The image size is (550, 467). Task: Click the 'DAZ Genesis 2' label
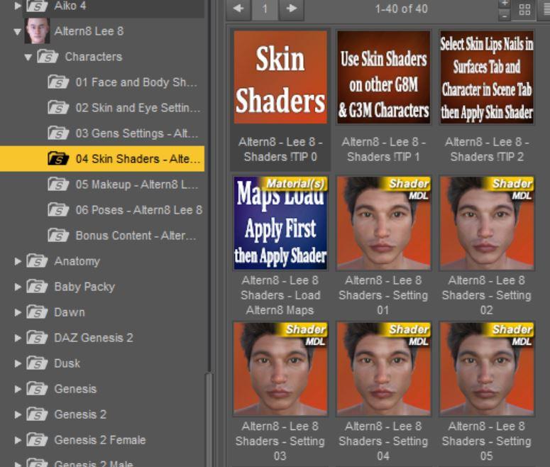click(94, 338)
